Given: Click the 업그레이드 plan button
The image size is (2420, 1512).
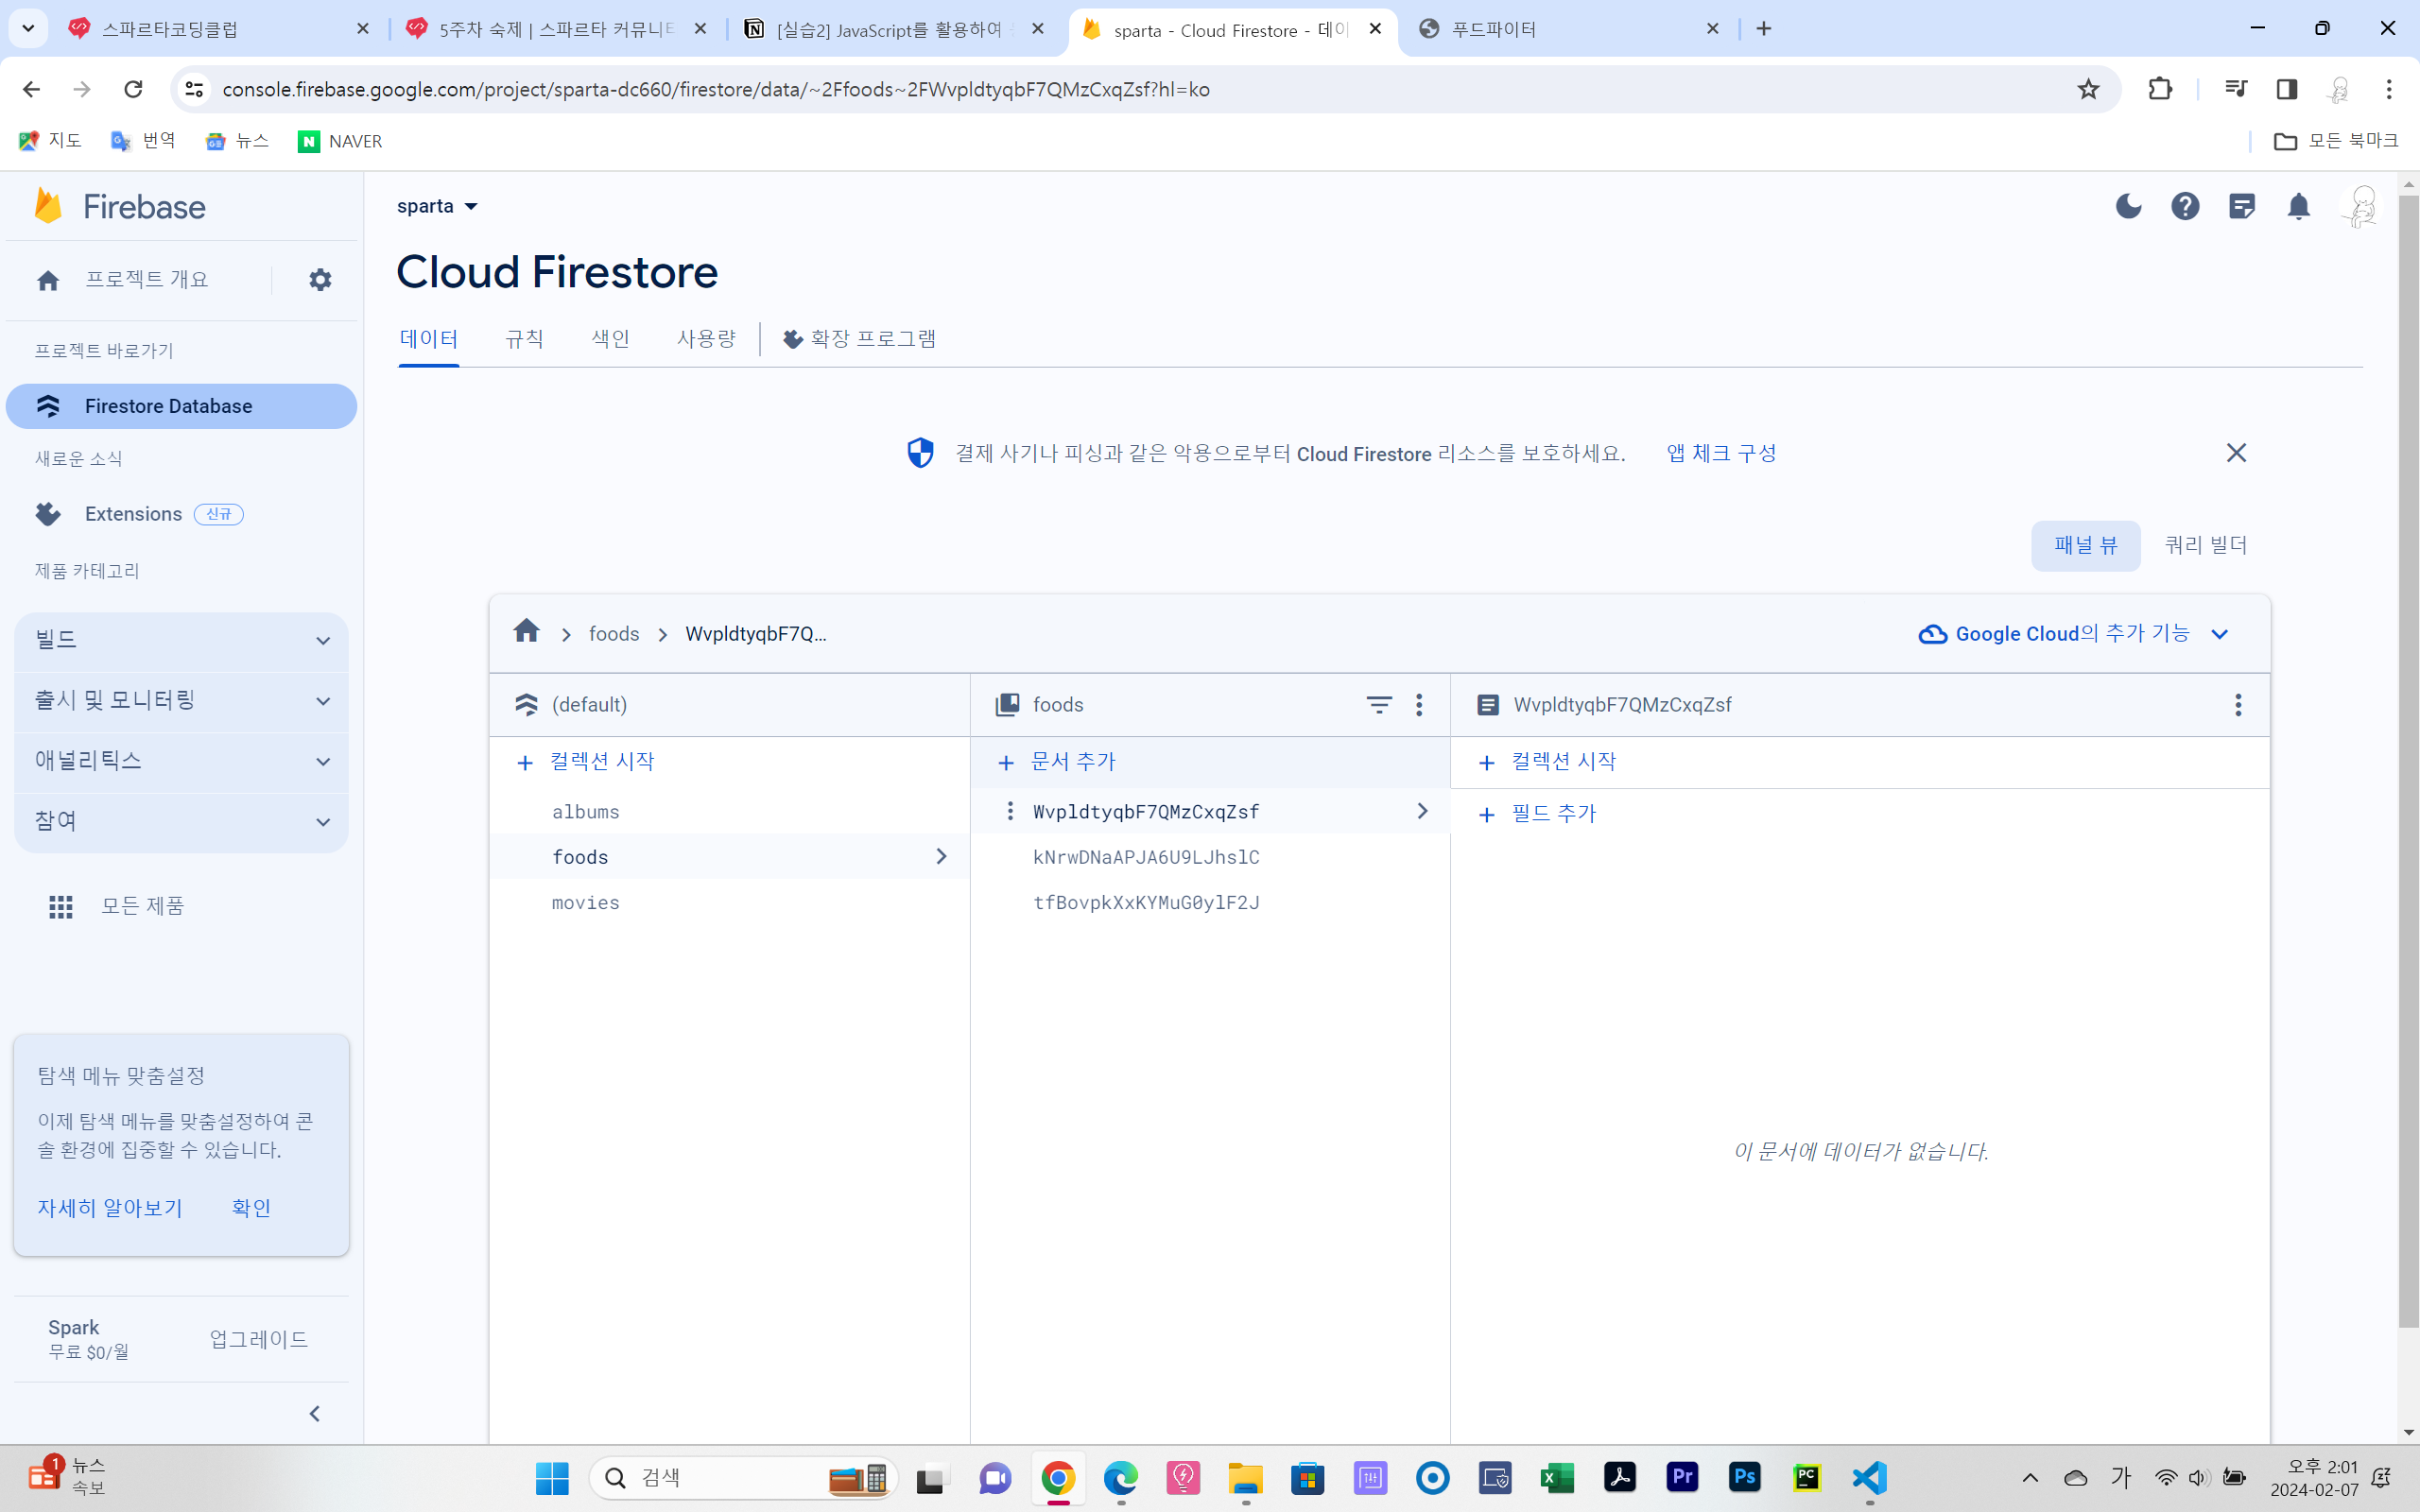Looking at the screenshot, I should tap(259, 1339).
